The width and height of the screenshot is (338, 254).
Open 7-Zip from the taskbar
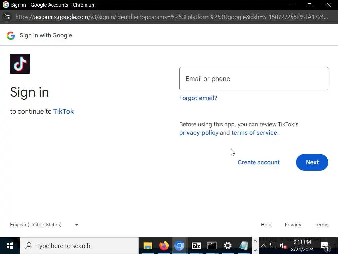tap(196, 246)
